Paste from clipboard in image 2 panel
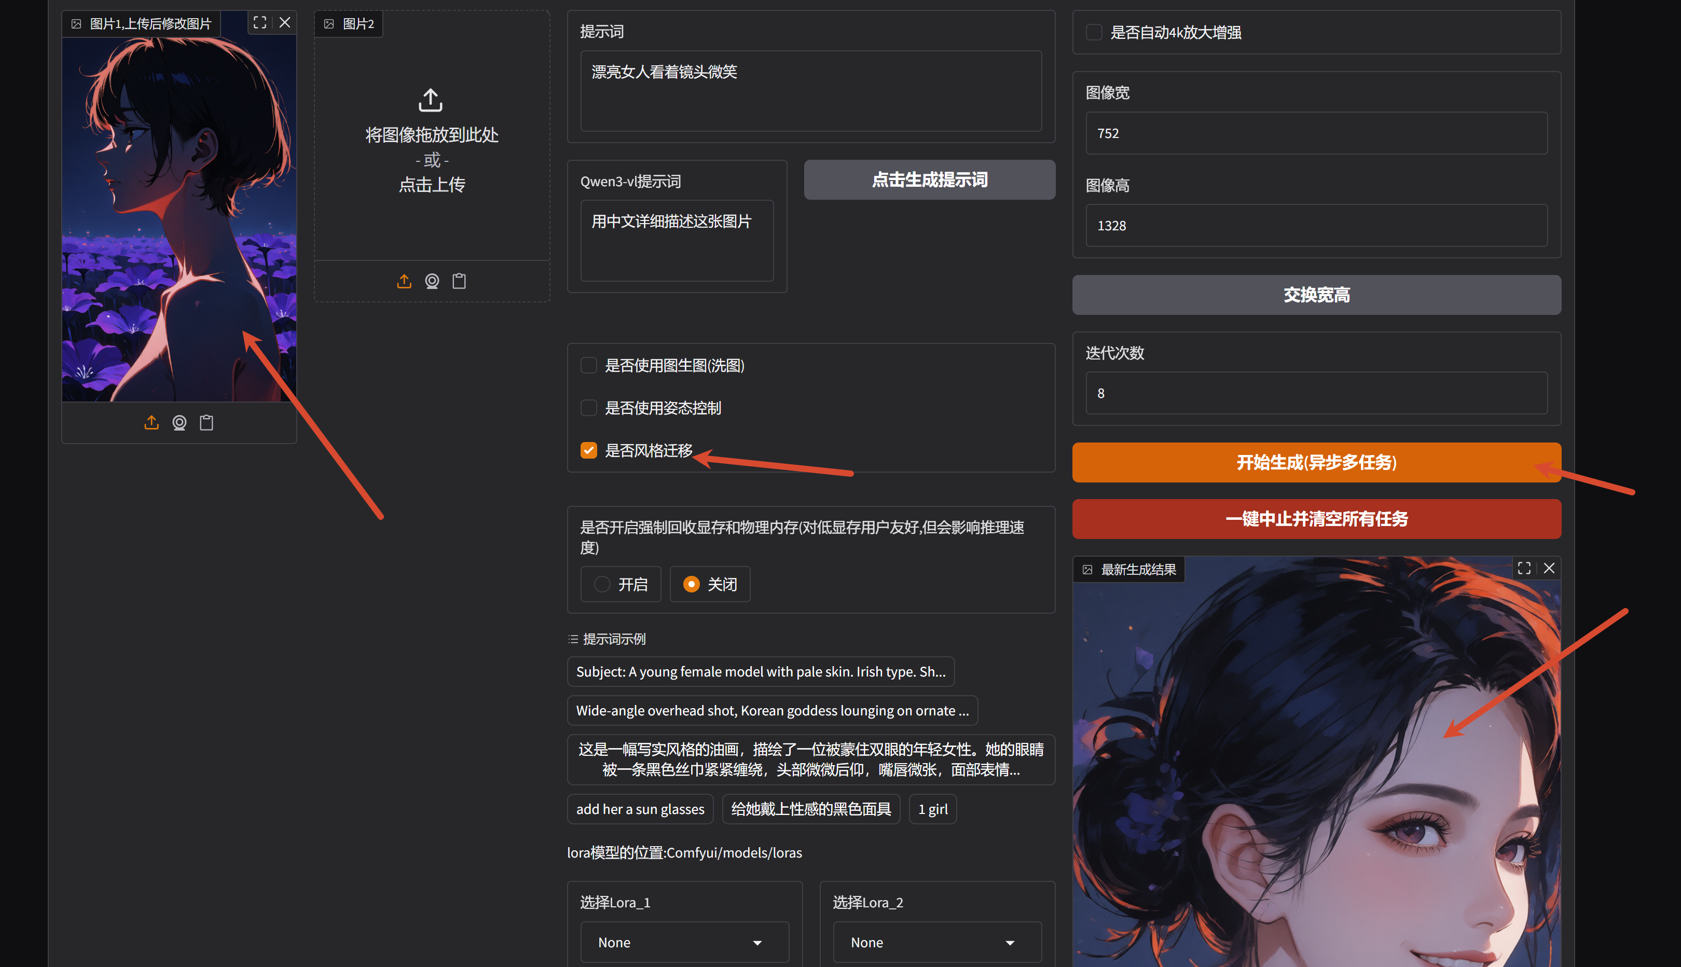Image resolution: width=1681 pixels, height=967 pixels. pyautogui.click(x=459, y=281)
